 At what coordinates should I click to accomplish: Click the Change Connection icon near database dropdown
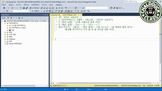(x=7, y=11)
